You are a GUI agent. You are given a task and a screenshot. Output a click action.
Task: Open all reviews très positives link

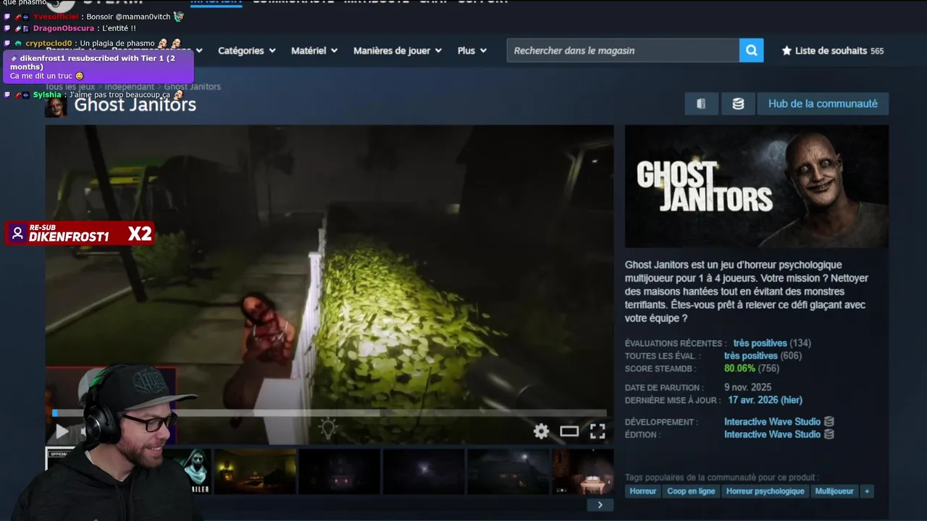coord(751,356)
